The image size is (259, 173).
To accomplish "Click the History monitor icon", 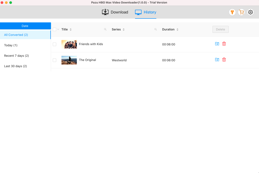I will click(x=138, y=12).
